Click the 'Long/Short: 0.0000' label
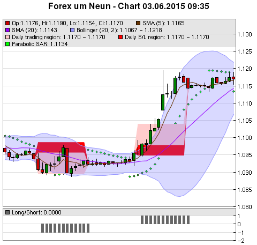 click(x=36, y=212)
